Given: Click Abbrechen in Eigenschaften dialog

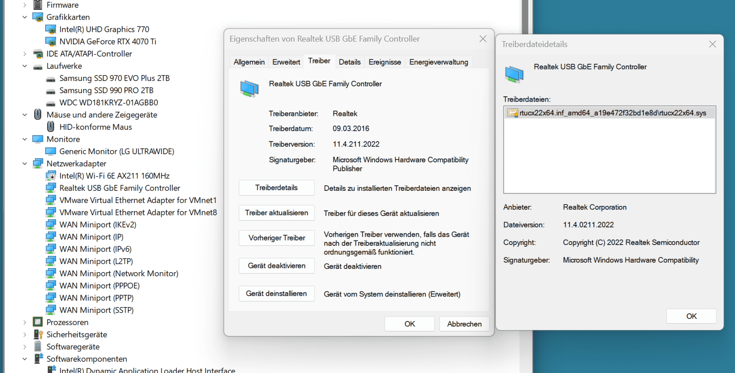Looking at the screenshot, I should (464, 324).
